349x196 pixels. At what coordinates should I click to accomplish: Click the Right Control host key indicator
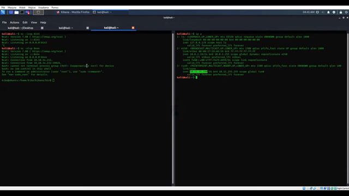click(x=343, y=188)
